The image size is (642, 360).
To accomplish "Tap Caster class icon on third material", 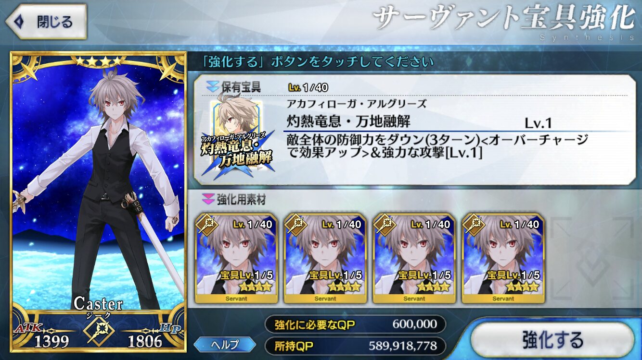I will click(383, 224).
